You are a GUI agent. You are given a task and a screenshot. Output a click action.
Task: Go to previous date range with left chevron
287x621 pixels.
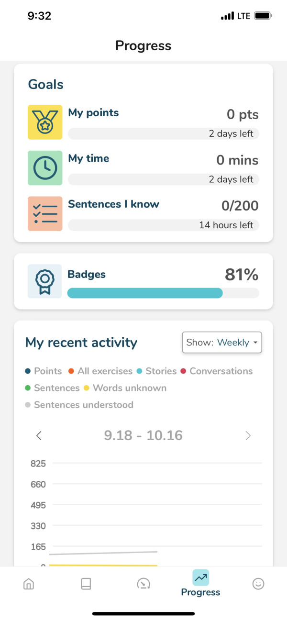click(x=39, y=435)
